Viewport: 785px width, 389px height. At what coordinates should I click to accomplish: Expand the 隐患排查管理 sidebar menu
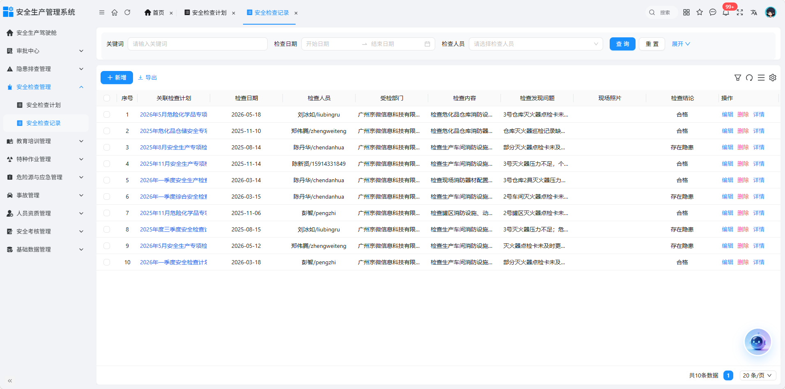[45, 69]
